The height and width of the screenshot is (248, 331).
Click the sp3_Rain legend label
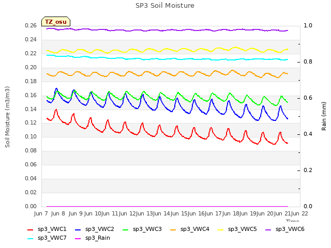click(98, 238)
